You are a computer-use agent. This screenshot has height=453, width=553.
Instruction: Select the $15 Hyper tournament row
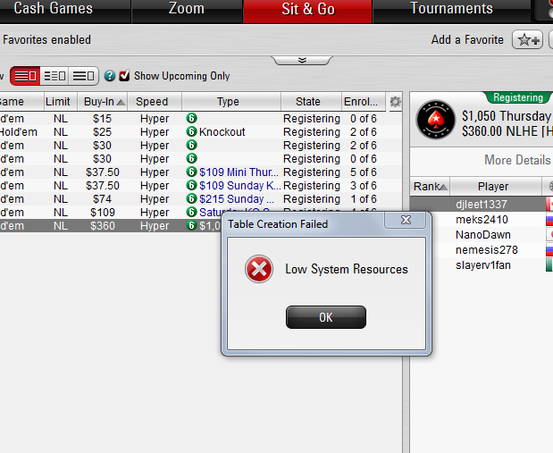point(201,119)
